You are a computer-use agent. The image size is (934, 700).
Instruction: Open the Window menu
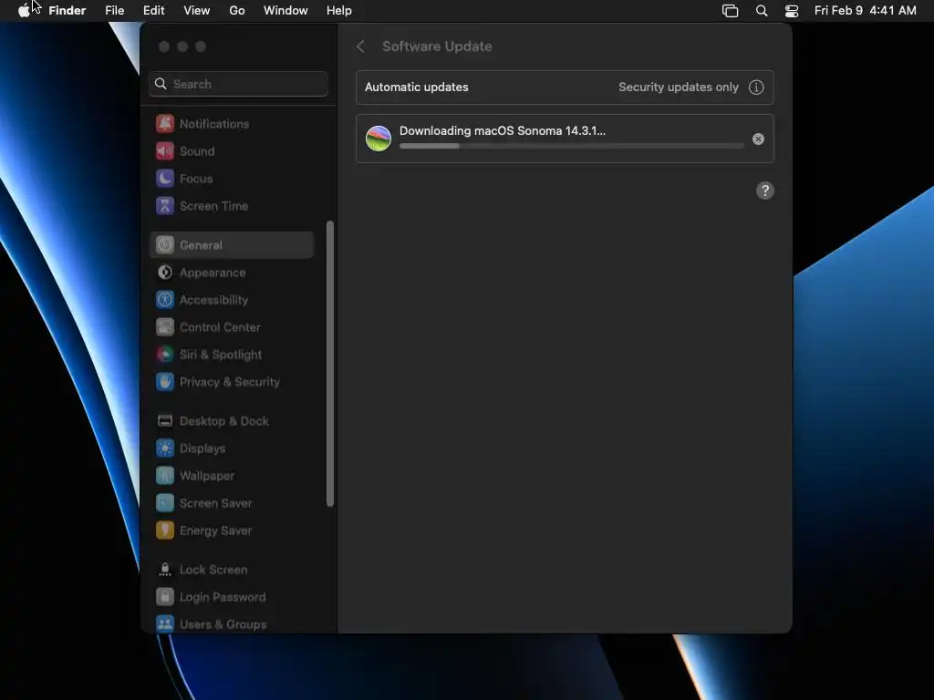tap(285, 11)
